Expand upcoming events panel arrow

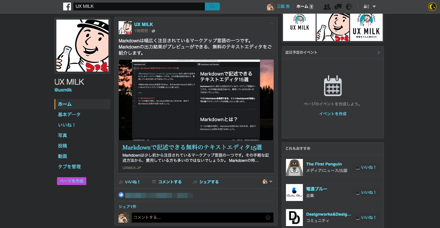[x=378, y=52]
